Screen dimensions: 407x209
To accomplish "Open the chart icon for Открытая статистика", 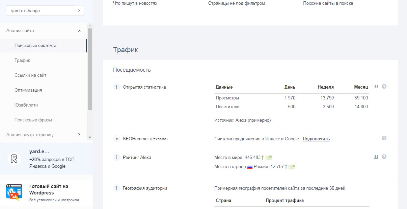I will click(x=376, y=86).
